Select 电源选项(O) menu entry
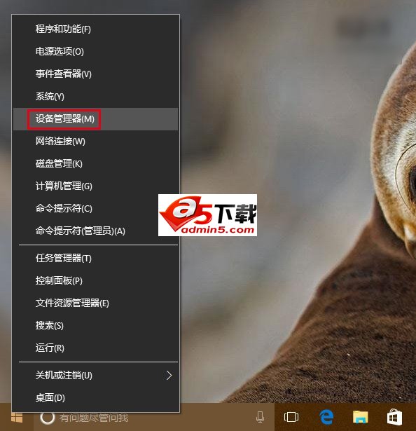Image resolution: width=416 pixels, height=431 pixels. [96, 52]
